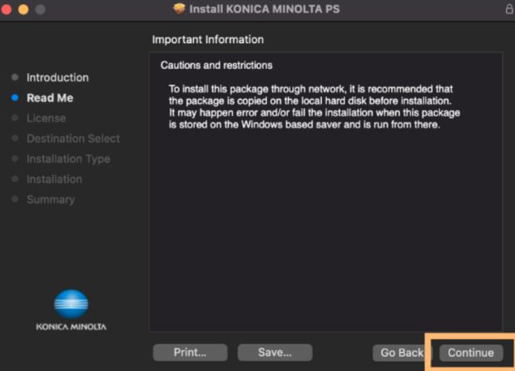Select the Installation Type step

(68, 159)
